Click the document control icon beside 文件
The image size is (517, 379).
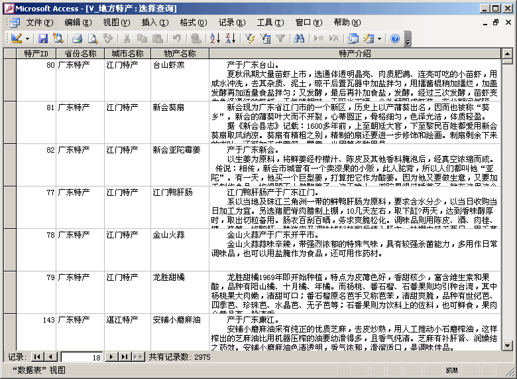[x=15, y=23]
